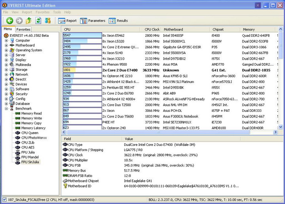This screenshot has height=204, width=285.
Task: Click the Motherboard column header
Action: coord(173,29)
